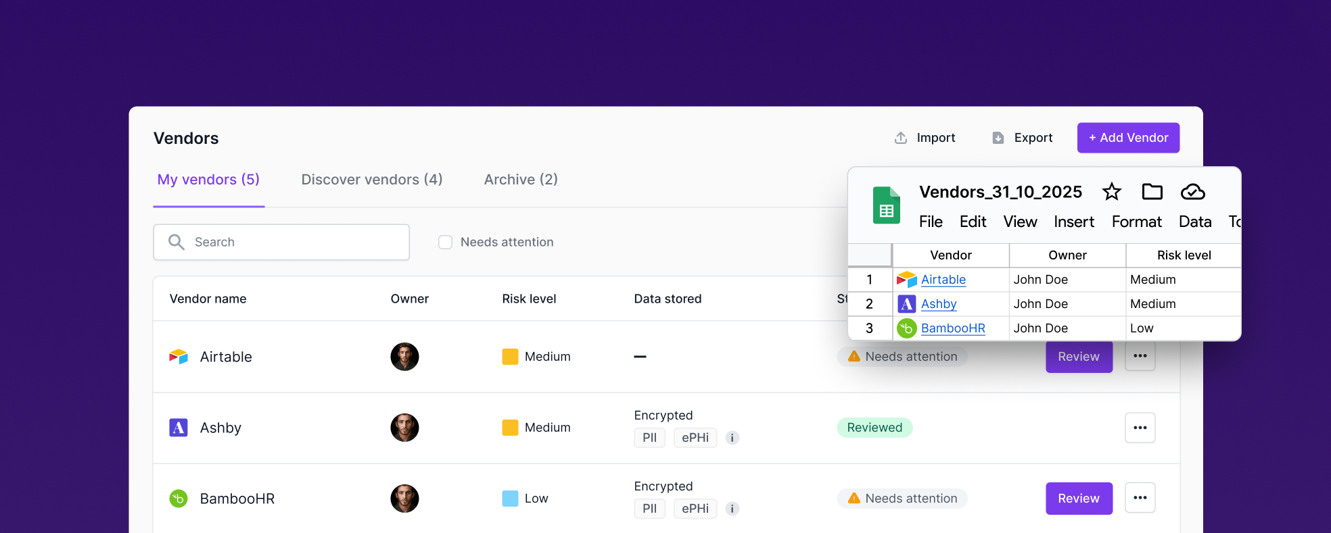Image resolution: width=1331 pixels, height=533 pixels.
Task: Open more options for Airtable row
Action: click(1140, 356)
